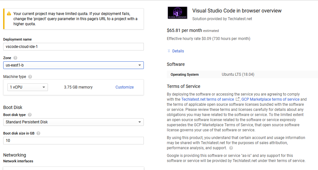Click external link icon beside Techlatest terms
The height and width of the screenshot is (170, 318).
(237, 99)
